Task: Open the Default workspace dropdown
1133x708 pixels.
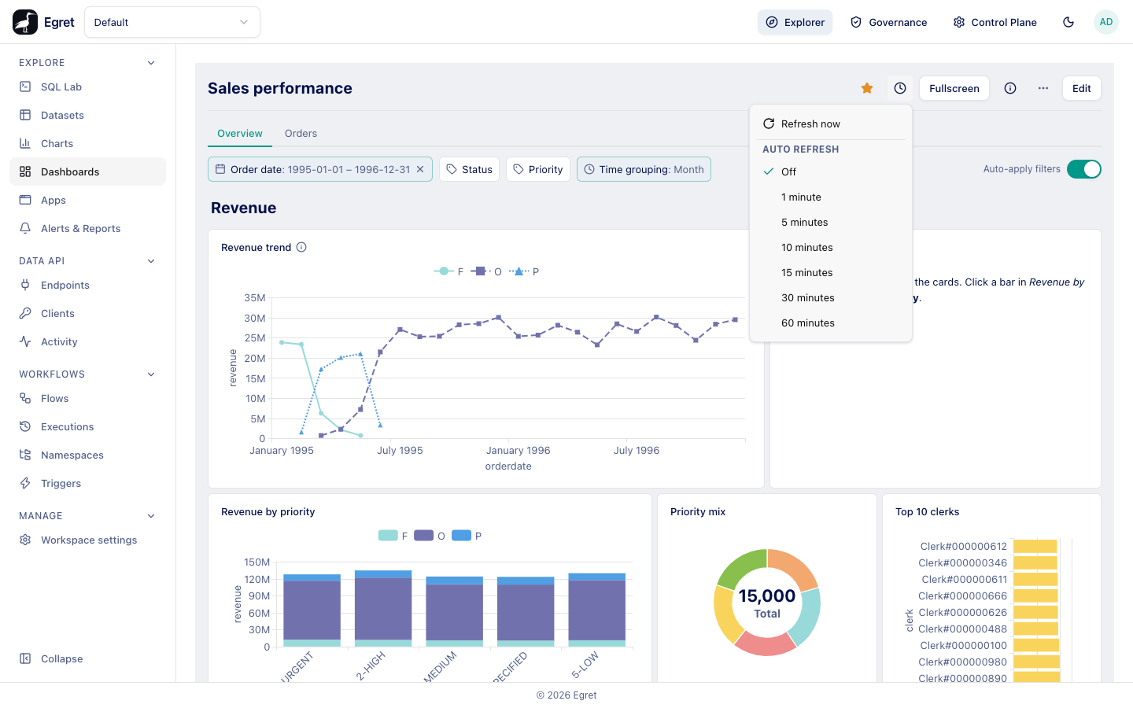Action: (x=172, y=22)
